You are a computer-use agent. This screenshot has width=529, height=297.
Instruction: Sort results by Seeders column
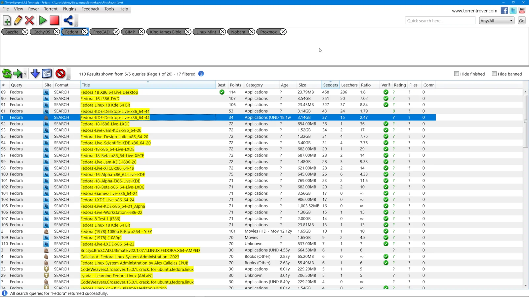330,85
